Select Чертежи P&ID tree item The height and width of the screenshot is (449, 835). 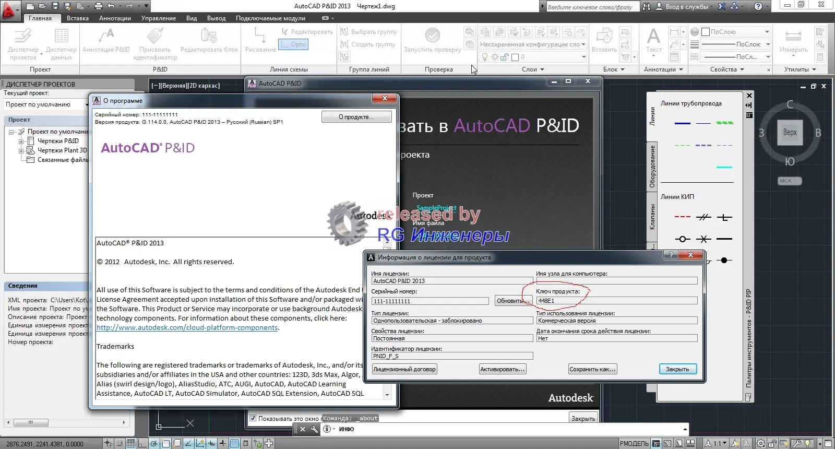pos(58,141)
